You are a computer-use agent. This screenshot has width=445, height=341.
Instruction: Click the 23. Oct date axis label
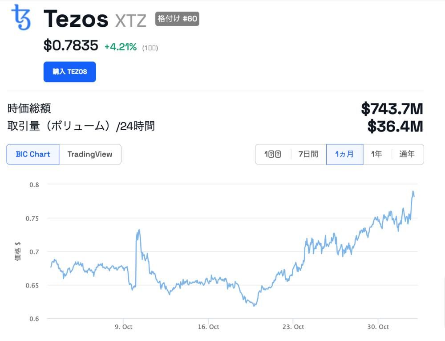[293, 327]
